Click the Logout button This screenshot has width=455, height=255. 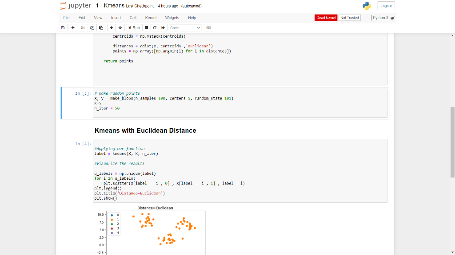point(386,6)
